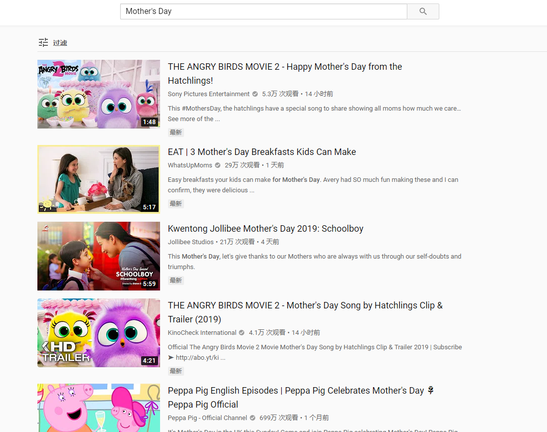The width and height of the screenshot is (547, 432).
Task: Click the 5:59 duration badge
Action: click(x=149, y=284)
